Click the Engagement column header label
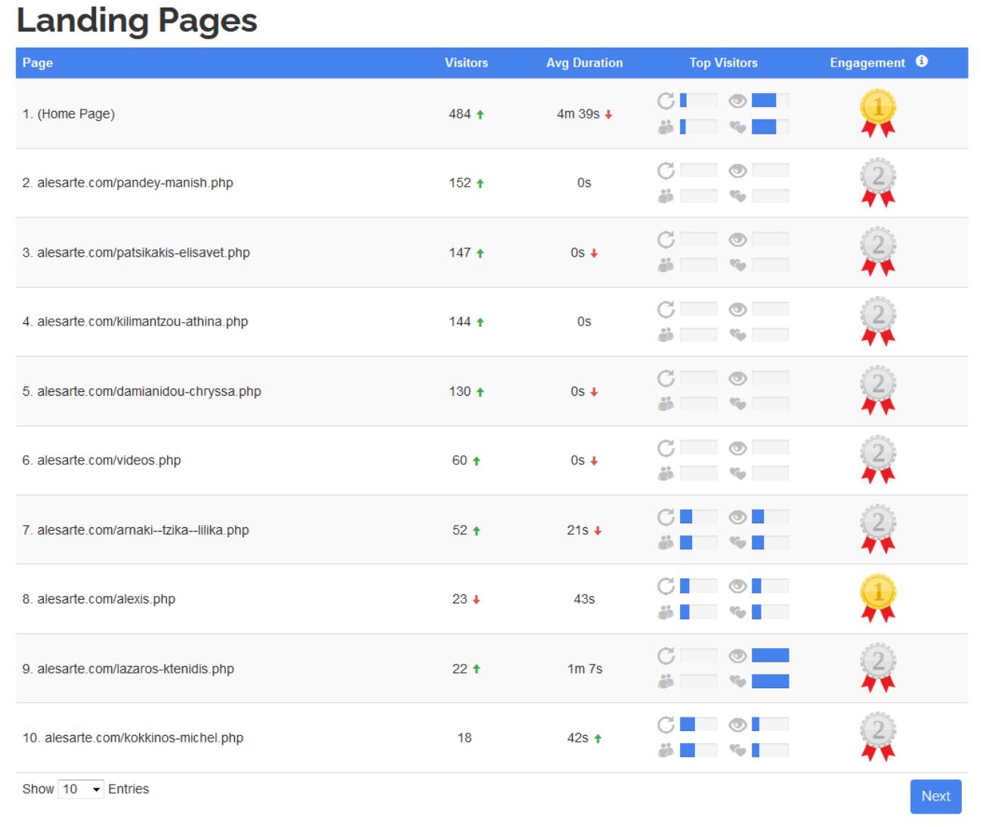Screen dimensions: 986x827 [867, 63]
